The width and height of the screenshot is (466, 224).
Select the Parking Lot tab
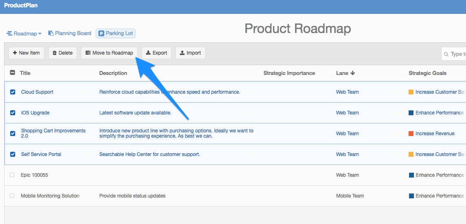pos(116,34)
